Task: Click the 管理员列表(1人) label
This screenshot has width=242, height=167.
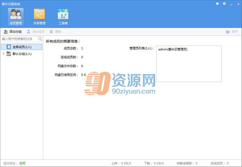Action: [x=141, y=48]
